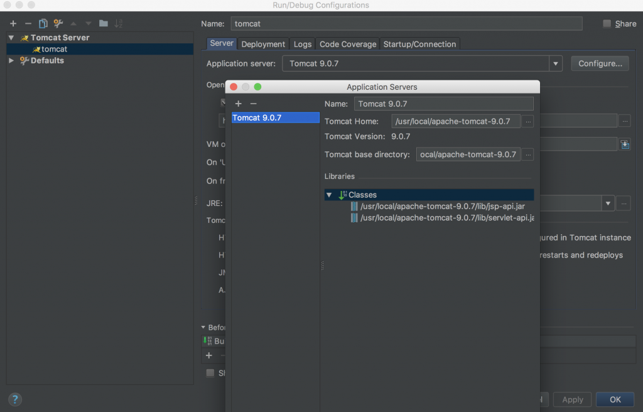Copy the selected run configuration
643x412 pixels.
pos(43,24)
